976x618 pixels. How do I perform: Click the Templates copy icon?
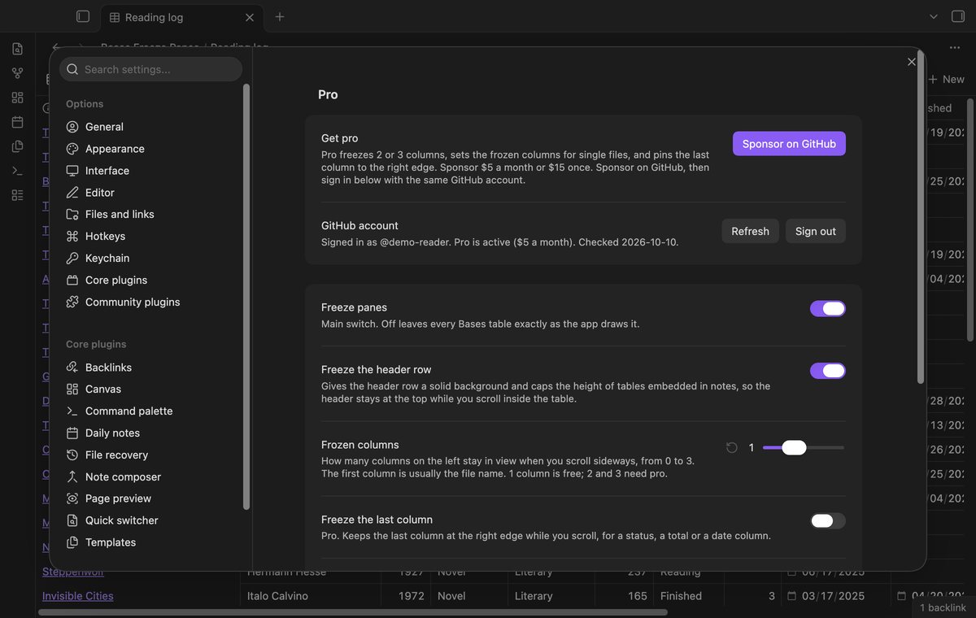click(72, 542)
